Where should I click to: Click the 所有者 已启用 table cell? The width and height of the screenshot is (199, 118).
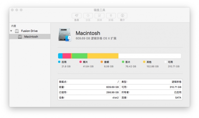pos(151,92)
